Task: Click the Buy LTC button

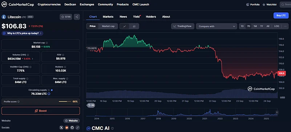Action: coord(281,16)
